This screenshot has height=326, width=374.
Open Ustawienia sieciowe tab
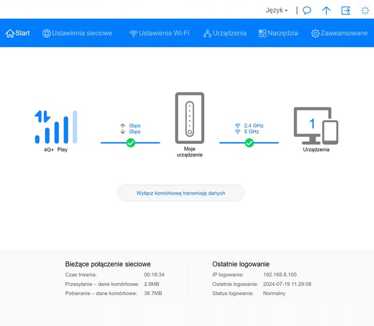coord(77,33)
